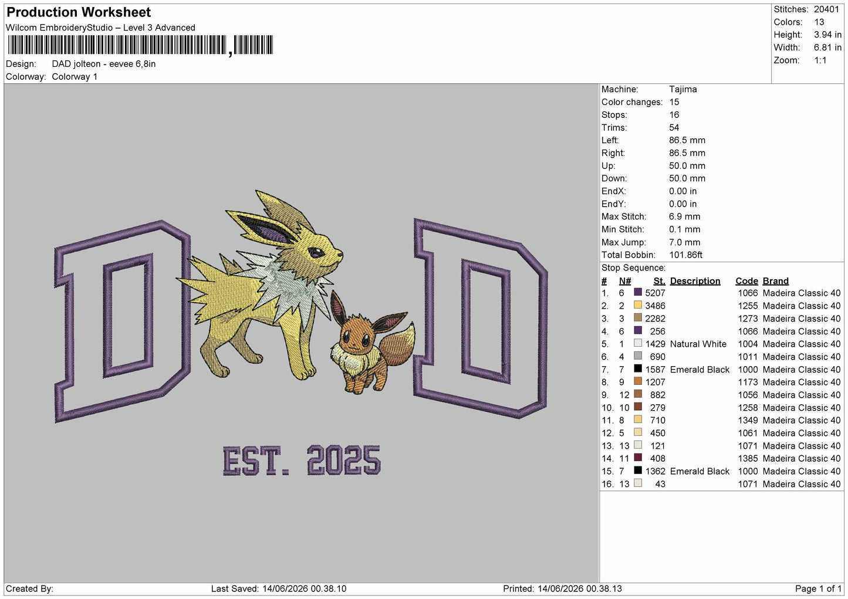The height and width of the screenshot is (599, 848).
Task: Click the 'Created By:' footer label
Action: [29, 588]
